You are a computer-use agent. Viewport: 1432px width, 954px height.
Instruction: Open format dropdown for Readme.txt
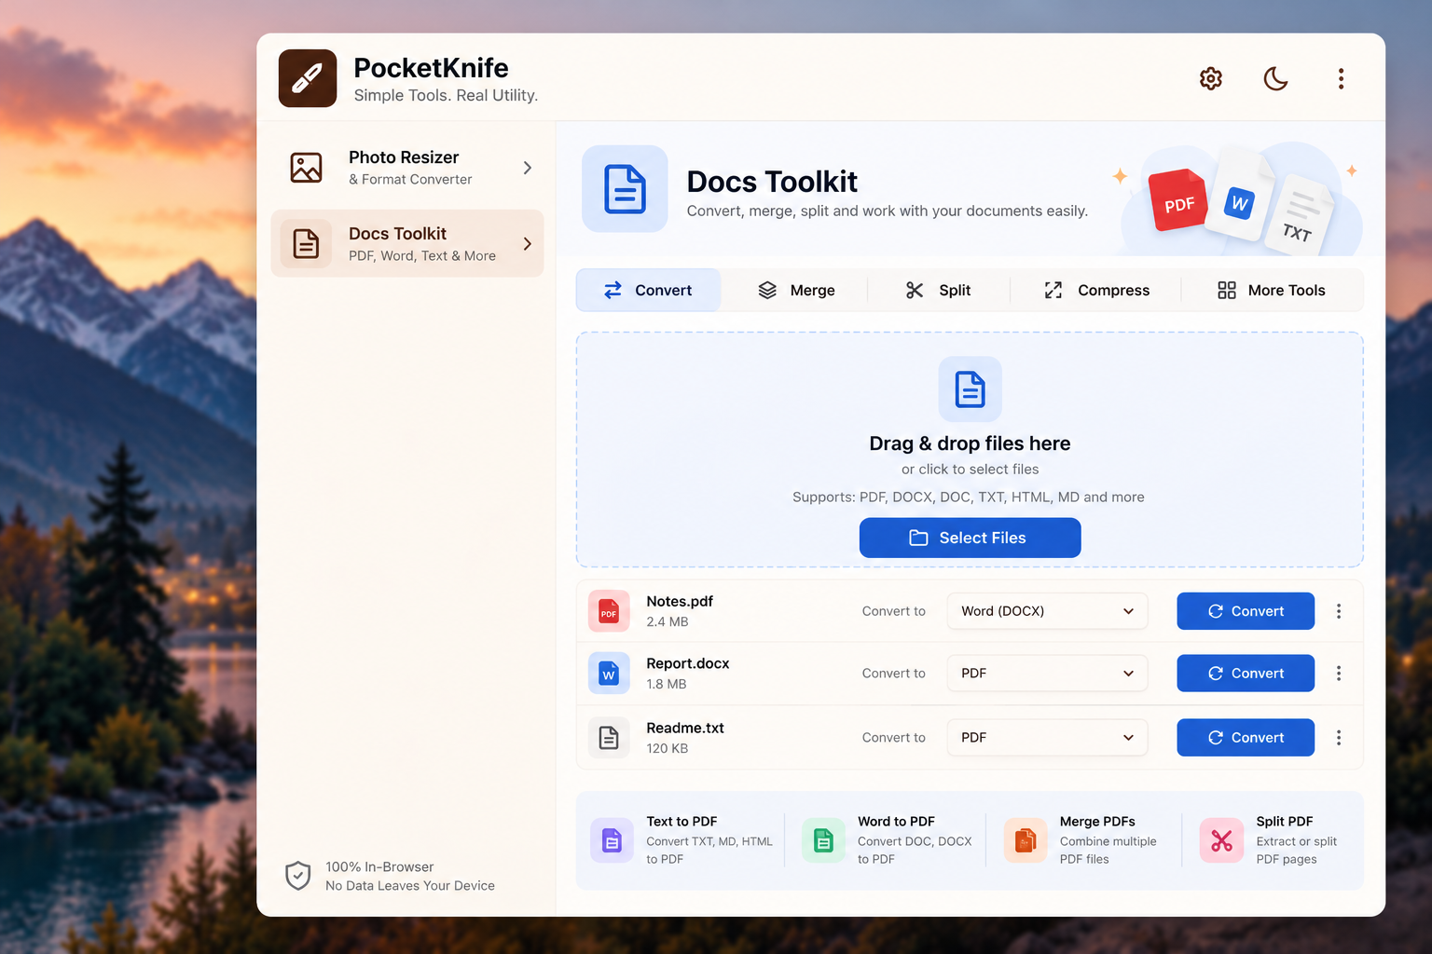tap(1047, 737)
